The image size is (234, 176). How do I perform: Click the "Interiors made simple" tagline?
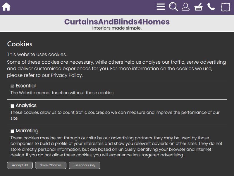click(117, 28)
